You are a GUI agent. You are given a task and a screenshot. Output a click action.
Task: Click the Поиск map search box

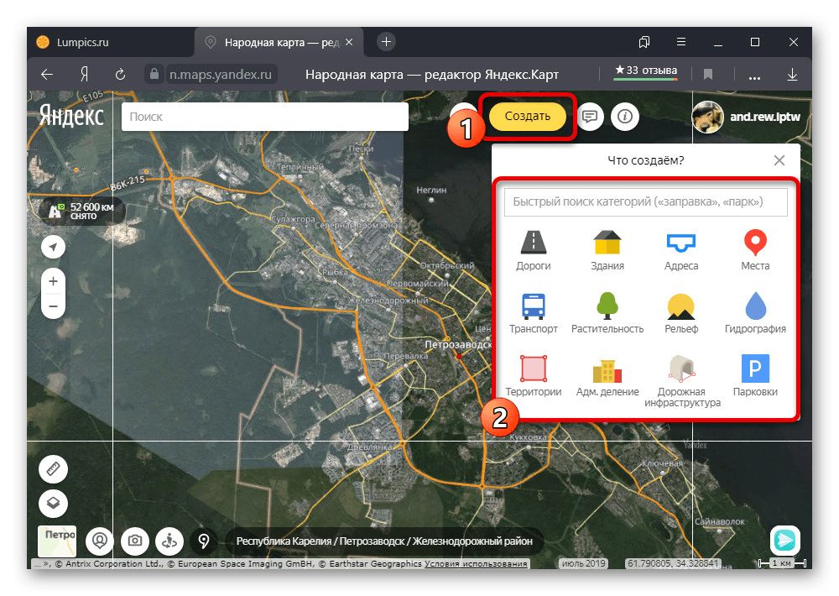(x=264, y=118)
